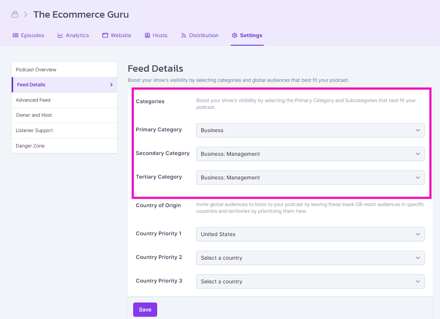Click the podcast home icon in breadcrumb
The image size is (440, 319).
coord(15,14)
